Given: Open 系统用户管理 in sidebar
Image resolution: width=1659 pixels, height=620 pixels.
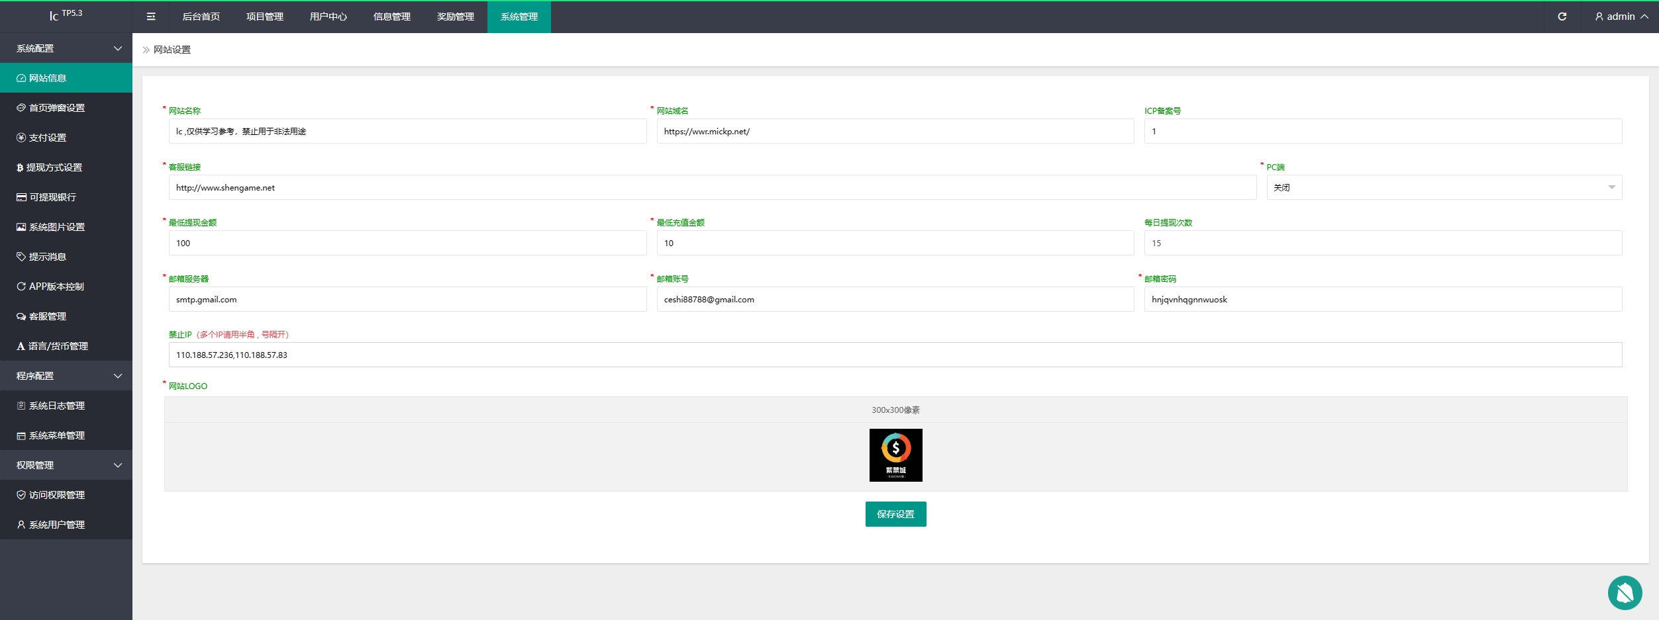Looking at the screenshot, I should (x=66, y=525).
